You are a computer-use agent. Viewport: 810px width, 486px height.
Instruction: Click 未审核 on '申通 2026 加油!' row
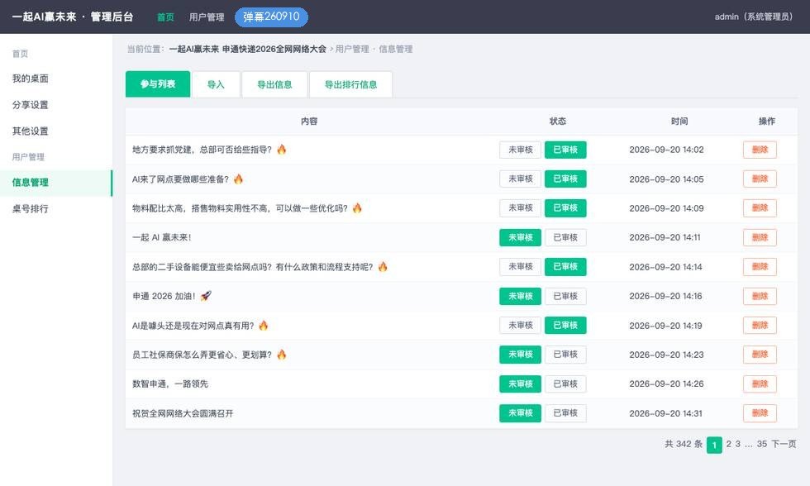520,296
